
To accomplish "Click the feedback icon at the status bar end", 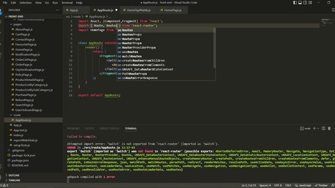I will (x=333, y=185).
